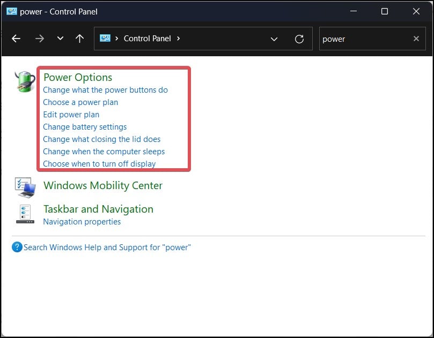Click the title bar Control Panel icon
The image size is (434, 338).
pyautogui.click(x=12, y=11)
